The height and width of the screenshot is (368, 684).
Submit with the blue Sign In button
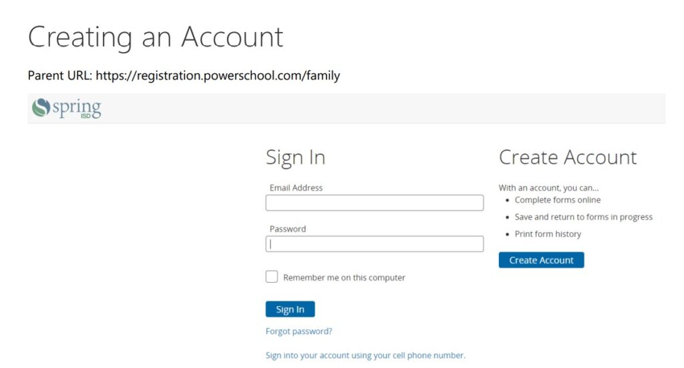[290, 309]
